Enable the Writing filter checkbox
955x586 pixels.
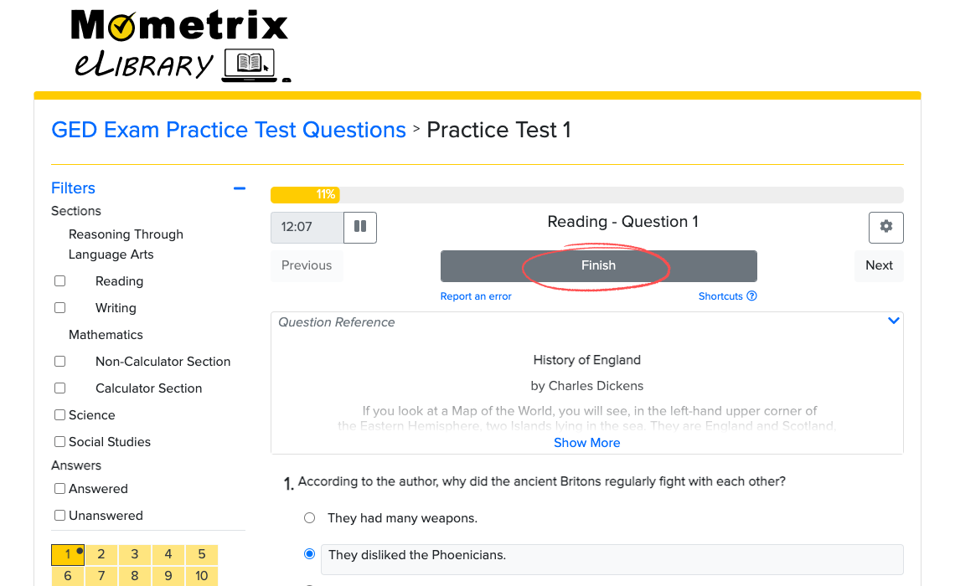pyautogui.click(x=60, y=308)
